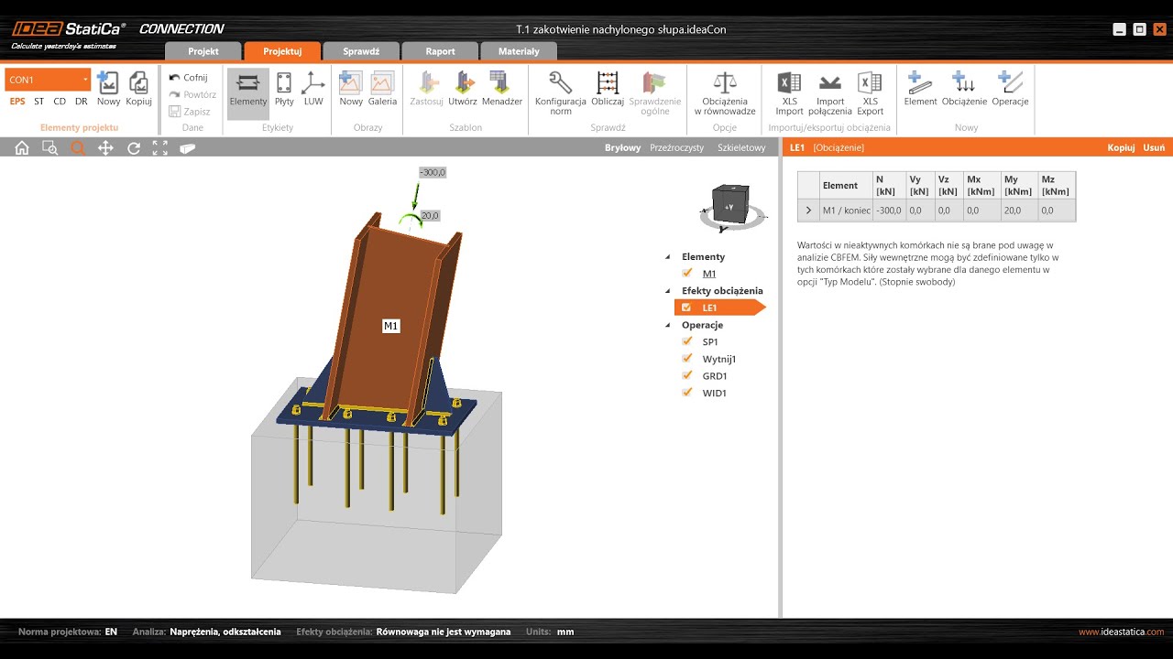
Task: Toggle LUW coordinate labels icon
Action: click(x=313, y=83)
